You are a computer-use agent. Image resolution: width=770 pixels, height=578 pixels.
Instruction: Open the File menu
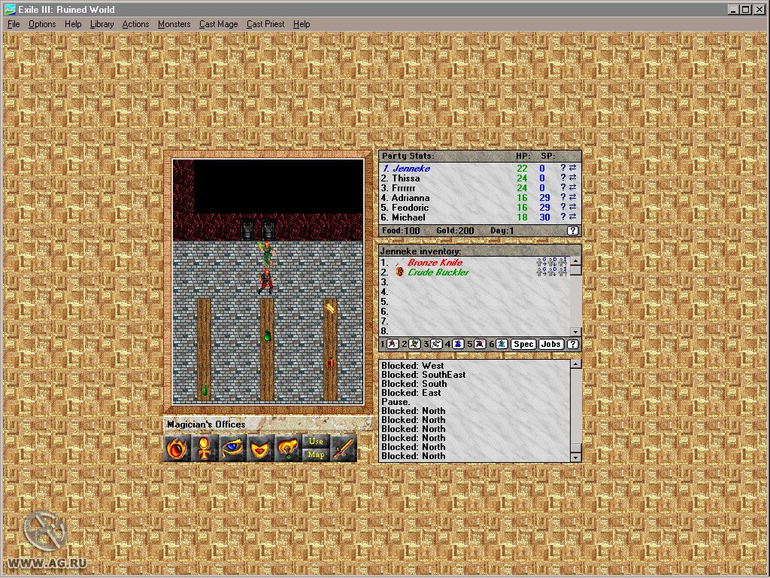pyautogui.click(x=14, y=24)
